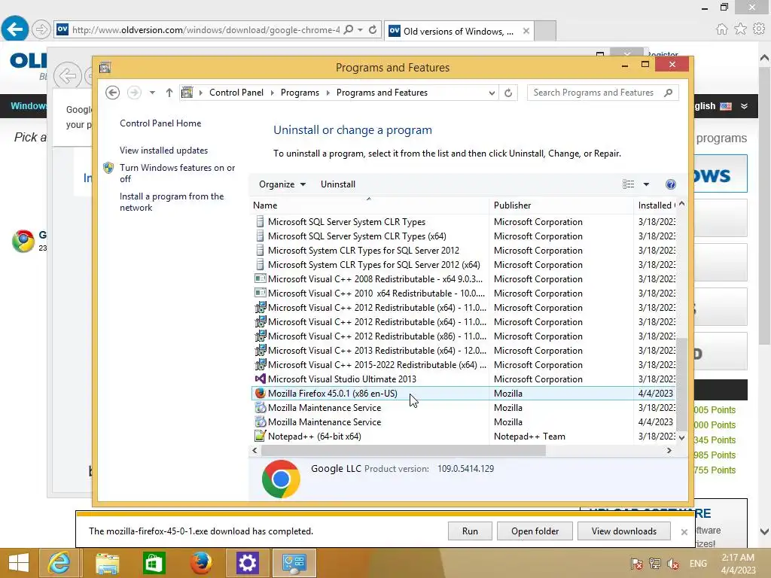The image size is (771, 578).
Task: Open View installed updates link
Action: pyautogui.click(x=163, y=151)
